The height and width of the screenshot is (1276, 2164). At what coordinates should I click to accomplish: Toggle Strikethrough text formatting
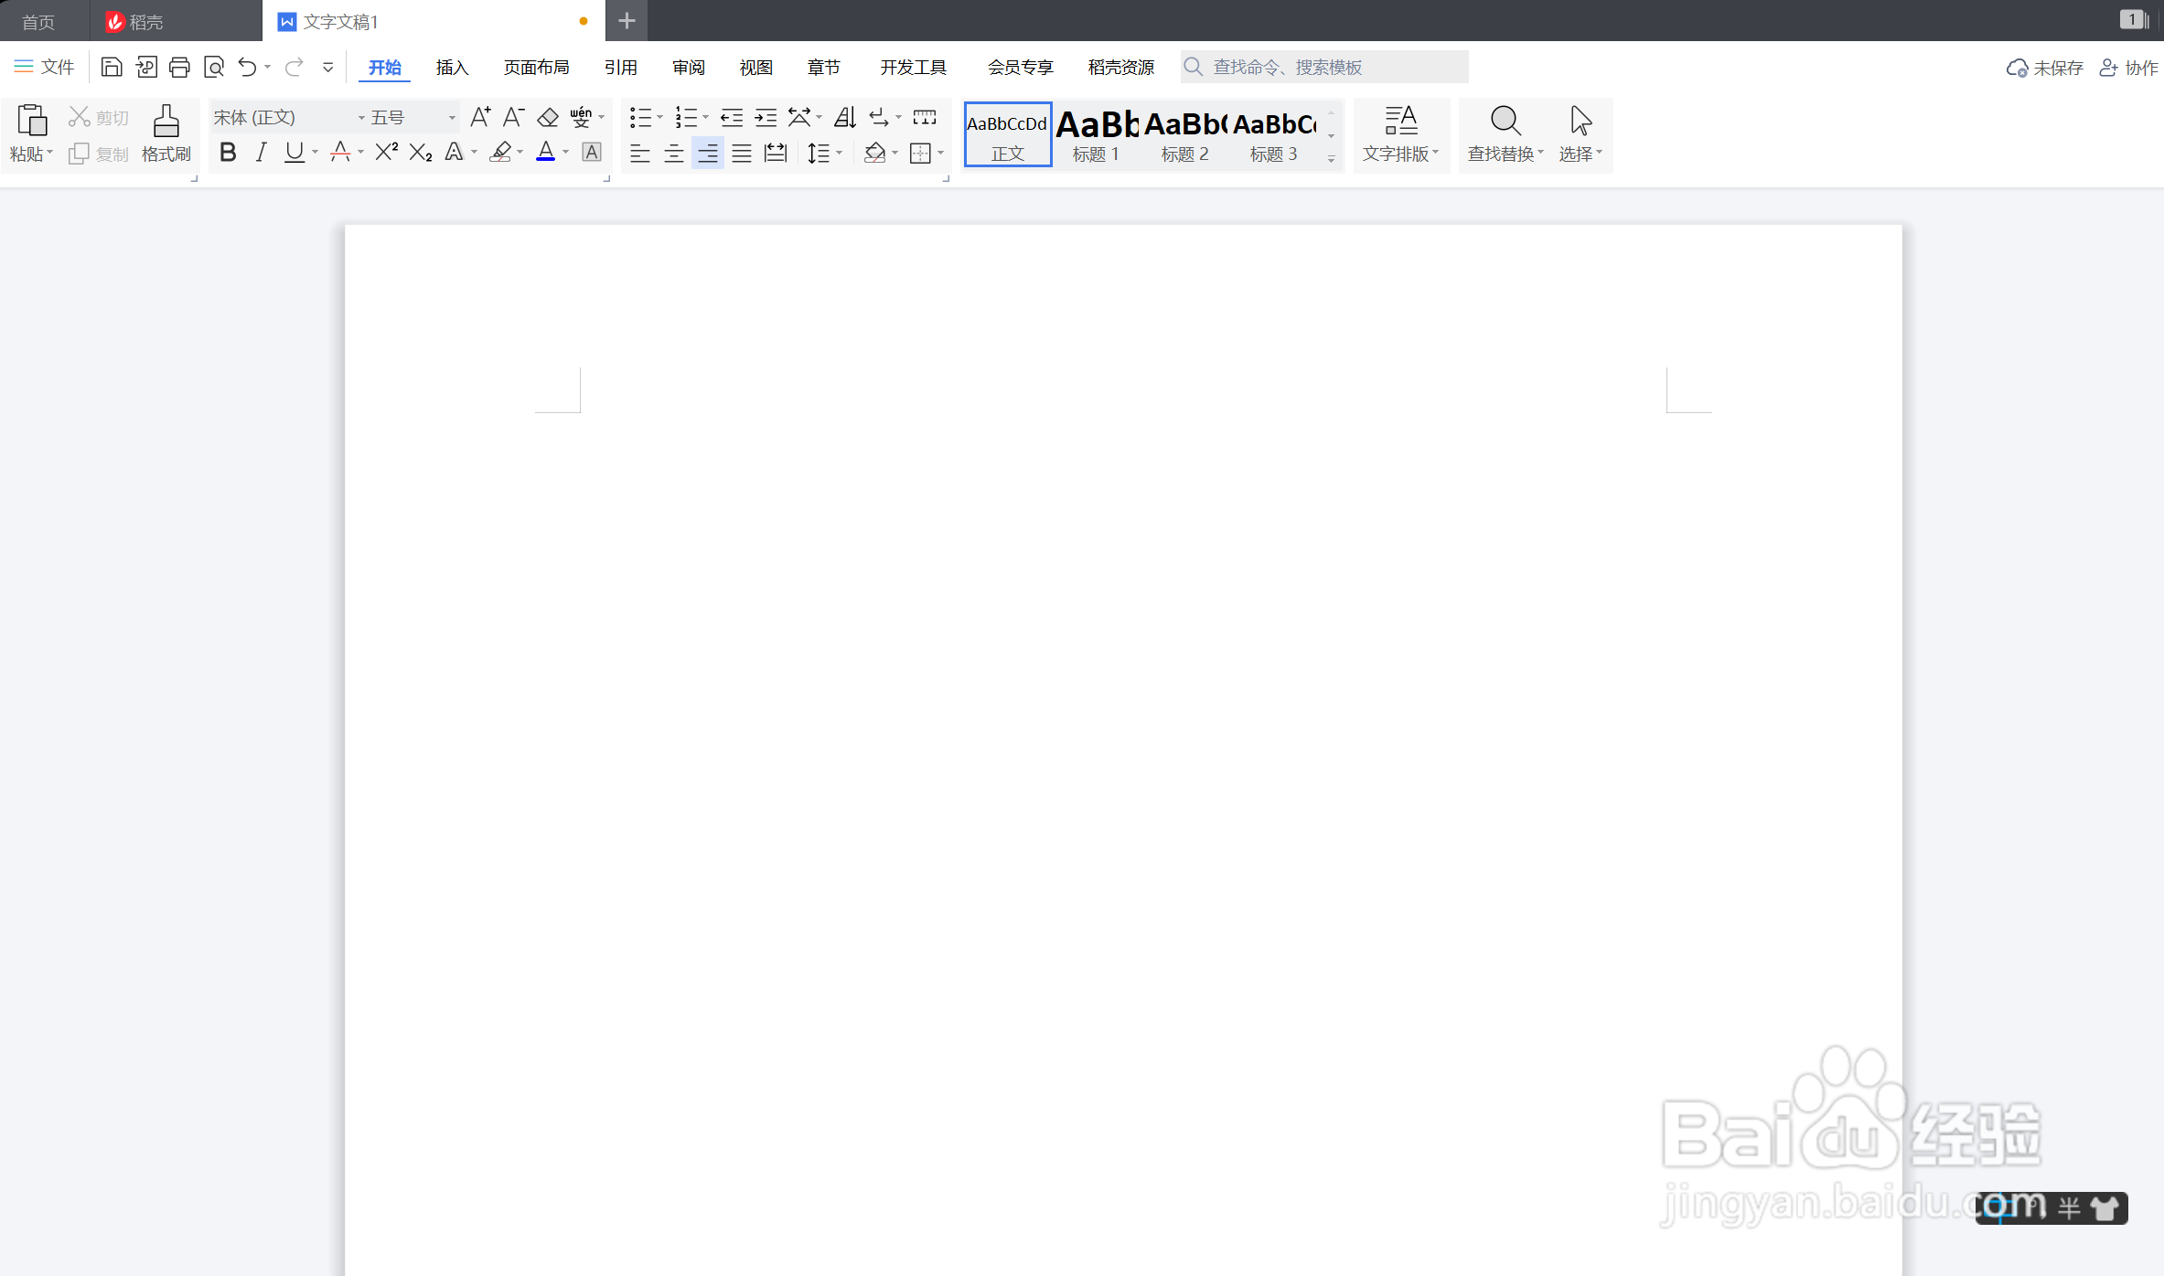click(x=340, y=153)
